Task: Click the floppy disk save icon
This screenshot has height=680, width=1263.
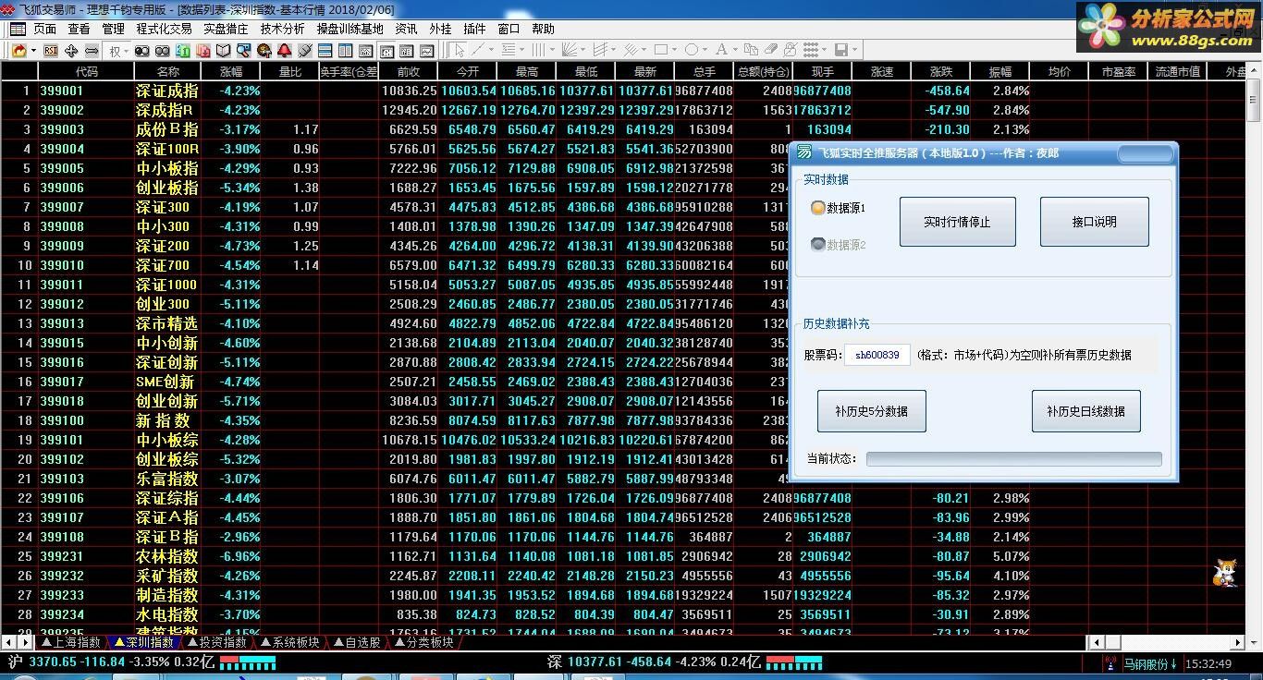Action: [841, 50]
